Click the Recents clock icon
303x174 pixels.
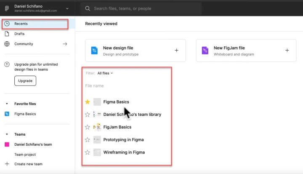(x=7, y=24)
